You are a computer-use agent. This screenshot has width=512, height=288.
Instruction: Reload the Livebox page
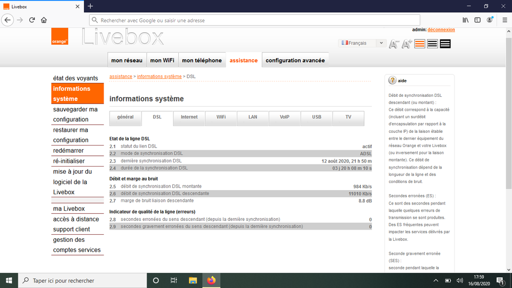[x=32, y=20]
